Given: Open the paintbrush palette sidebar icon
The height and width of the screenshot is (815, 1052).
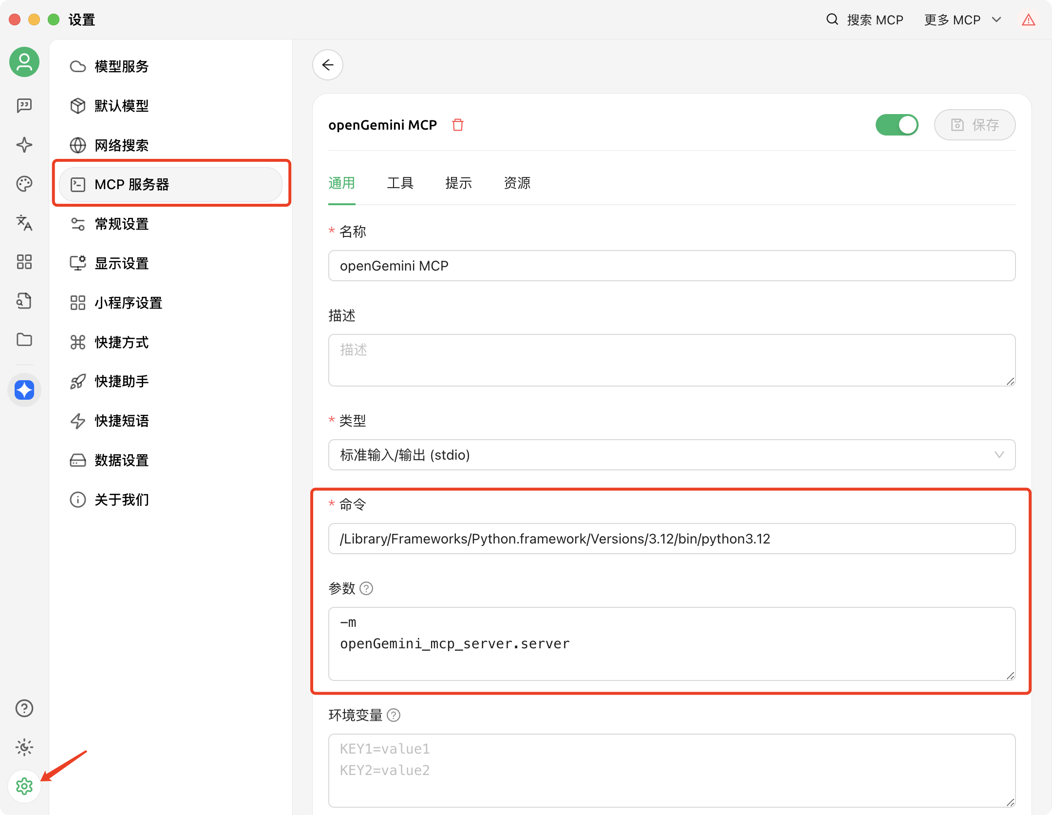Looking at the screenshot, I should (x=24, y=184).
